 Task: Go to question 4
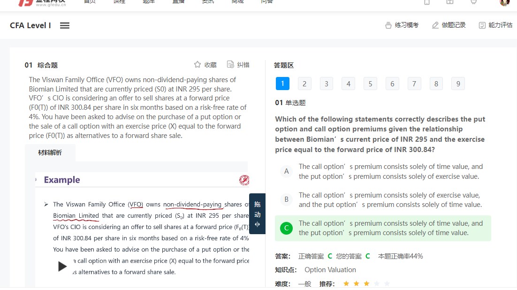coord(348,84)
